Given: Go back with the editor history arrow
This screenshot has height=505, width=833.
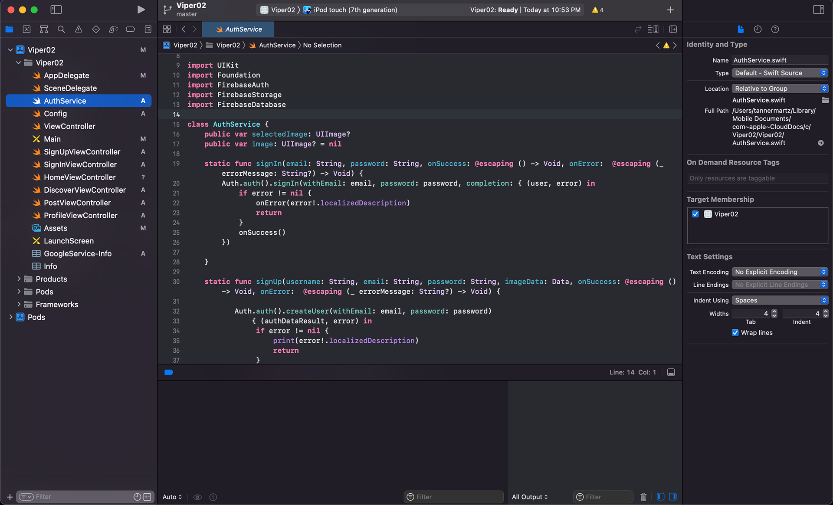Looking at the screenshot, I should pyautogui.click(x=184, y=29).
